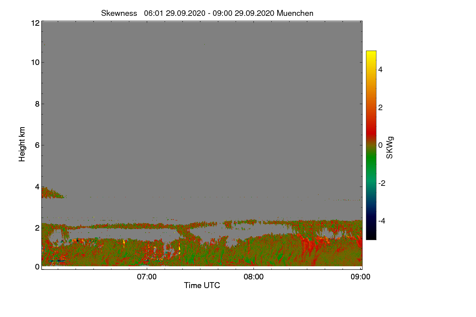The width and height of the screenshot is (476, 317).
Task: Click the height axis value 4
Action: 36,187
